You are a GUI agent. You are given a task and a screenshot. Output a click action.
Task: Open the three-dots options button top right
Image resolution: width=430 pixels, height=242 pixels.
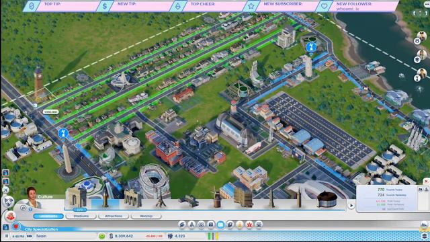427,5
